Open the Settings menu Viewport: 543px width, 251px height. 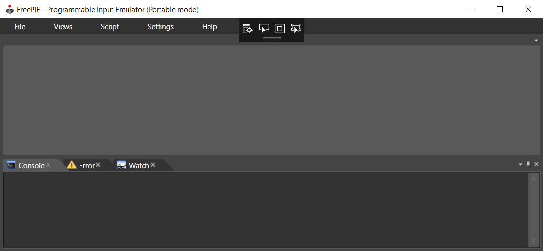[x=160, y=27]
